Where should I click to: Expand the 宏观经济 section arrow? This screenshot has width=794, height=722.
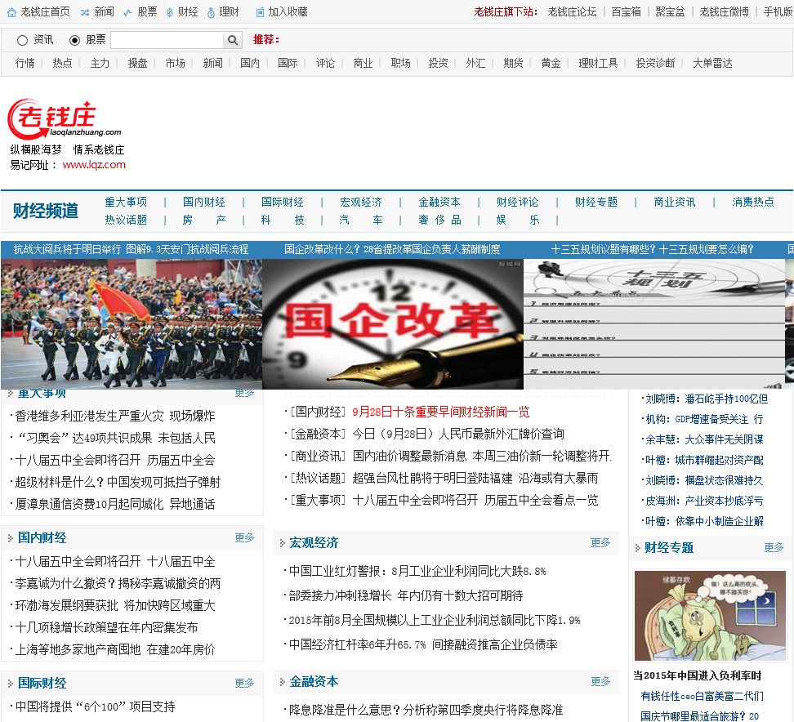click(x=282, y=543)
